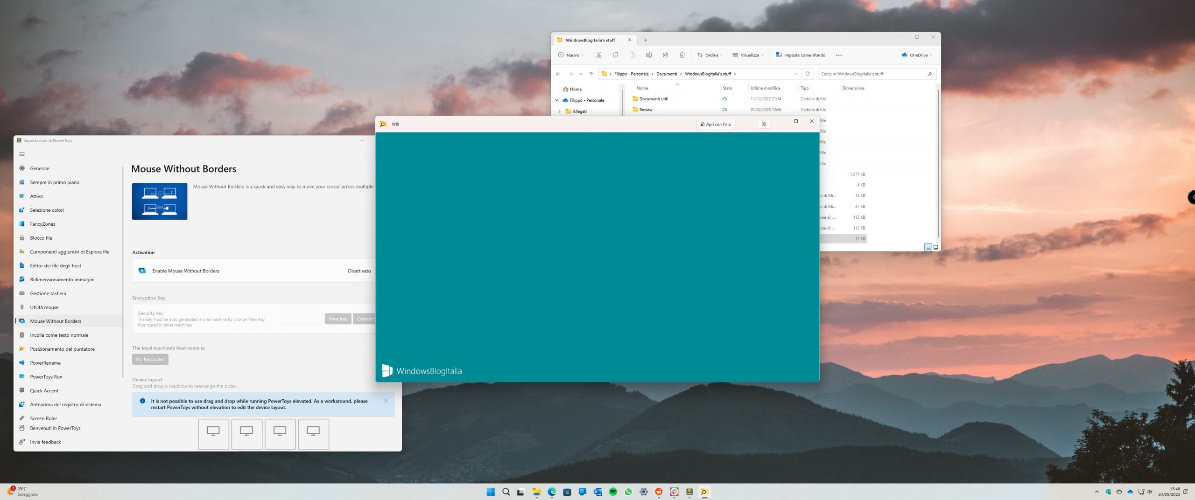The height and width of the screenshot is (500, 1195).
Task: Click the Screen Ruler icon in sidebar
Action: click(x=22, y=418)
